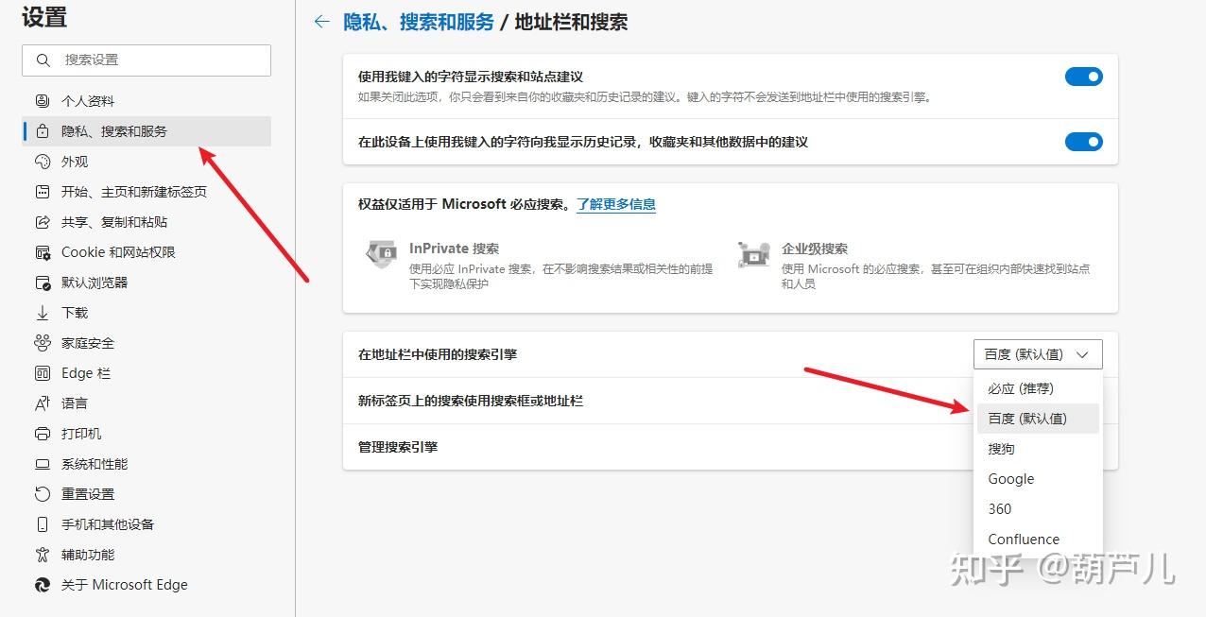The height and width of the screenshot is (617, 1206).
Task: Click the Microsoft Edge logo icon in sidebar
Action: click(x=42, y=585)
